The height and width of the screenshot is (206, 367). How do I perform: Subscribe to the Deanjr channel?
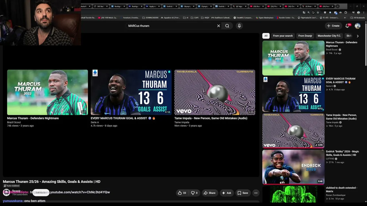coord(41,193)
